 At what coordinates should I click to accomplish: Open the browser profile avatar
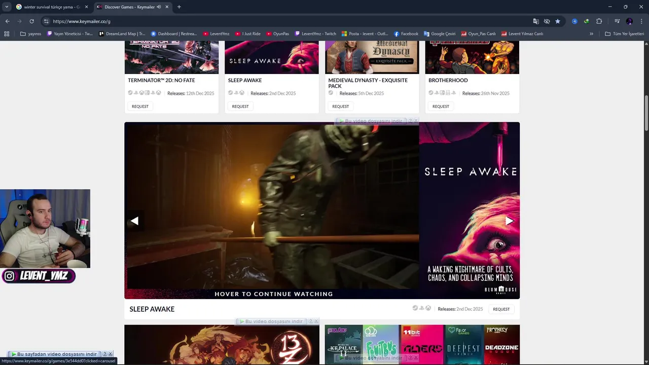tap(629, 21)
